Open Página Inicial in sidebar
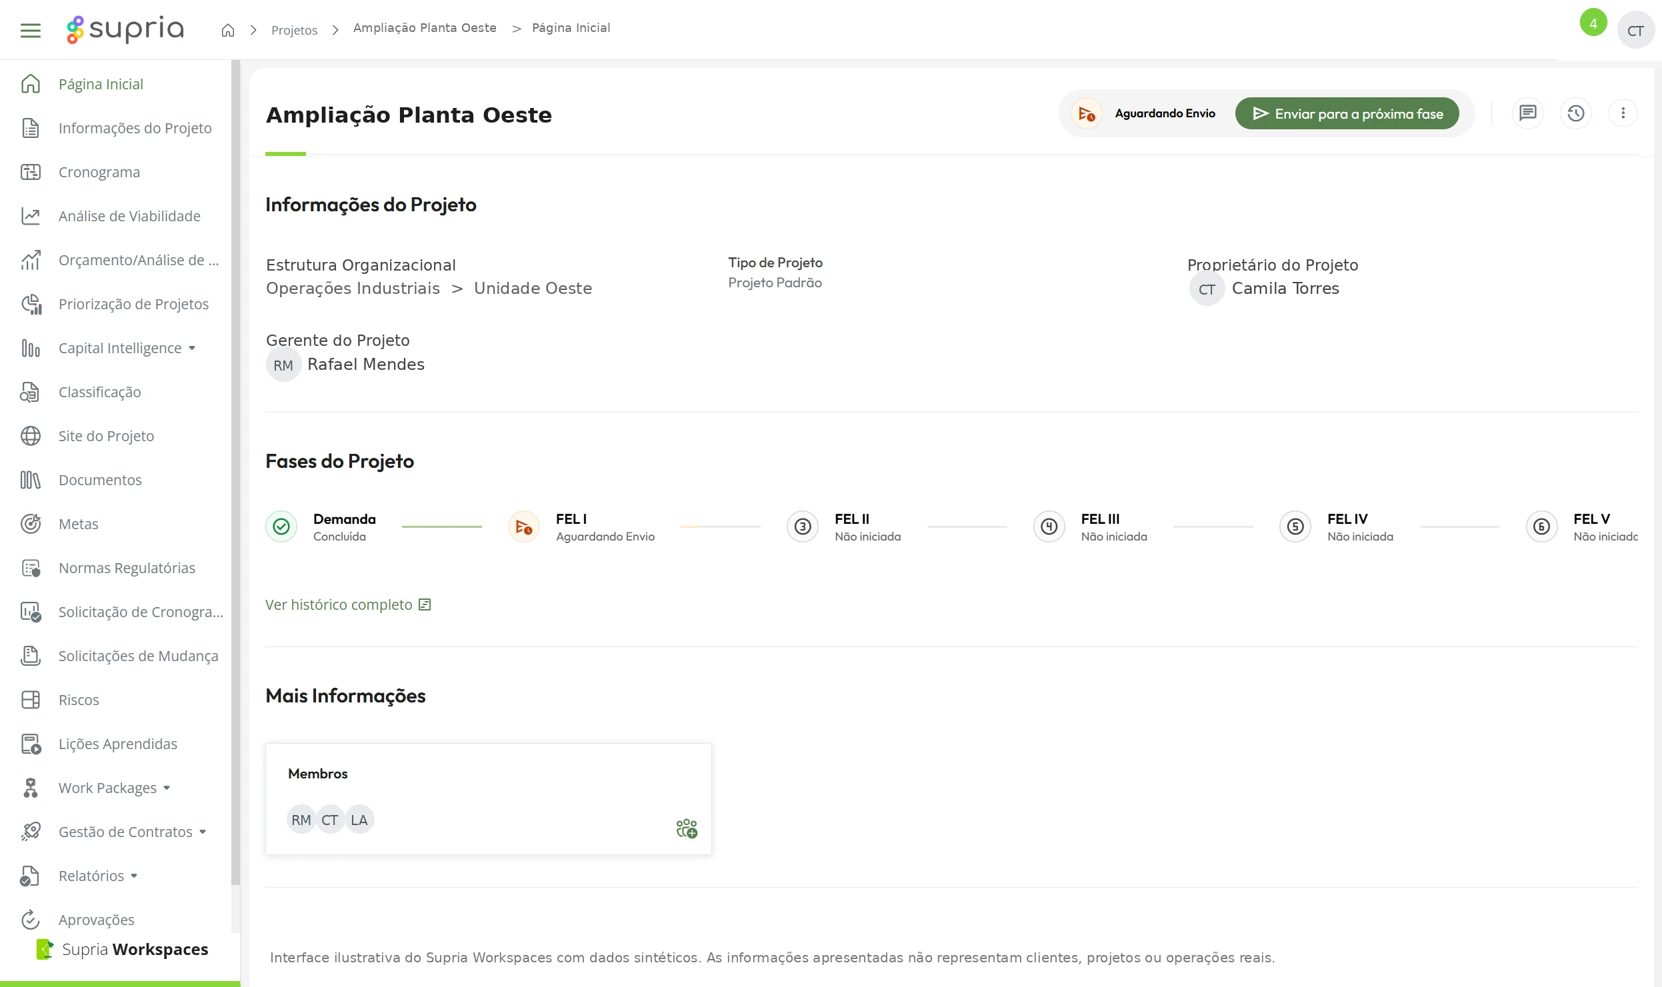 pyautogui.click(x=116, y=84)
